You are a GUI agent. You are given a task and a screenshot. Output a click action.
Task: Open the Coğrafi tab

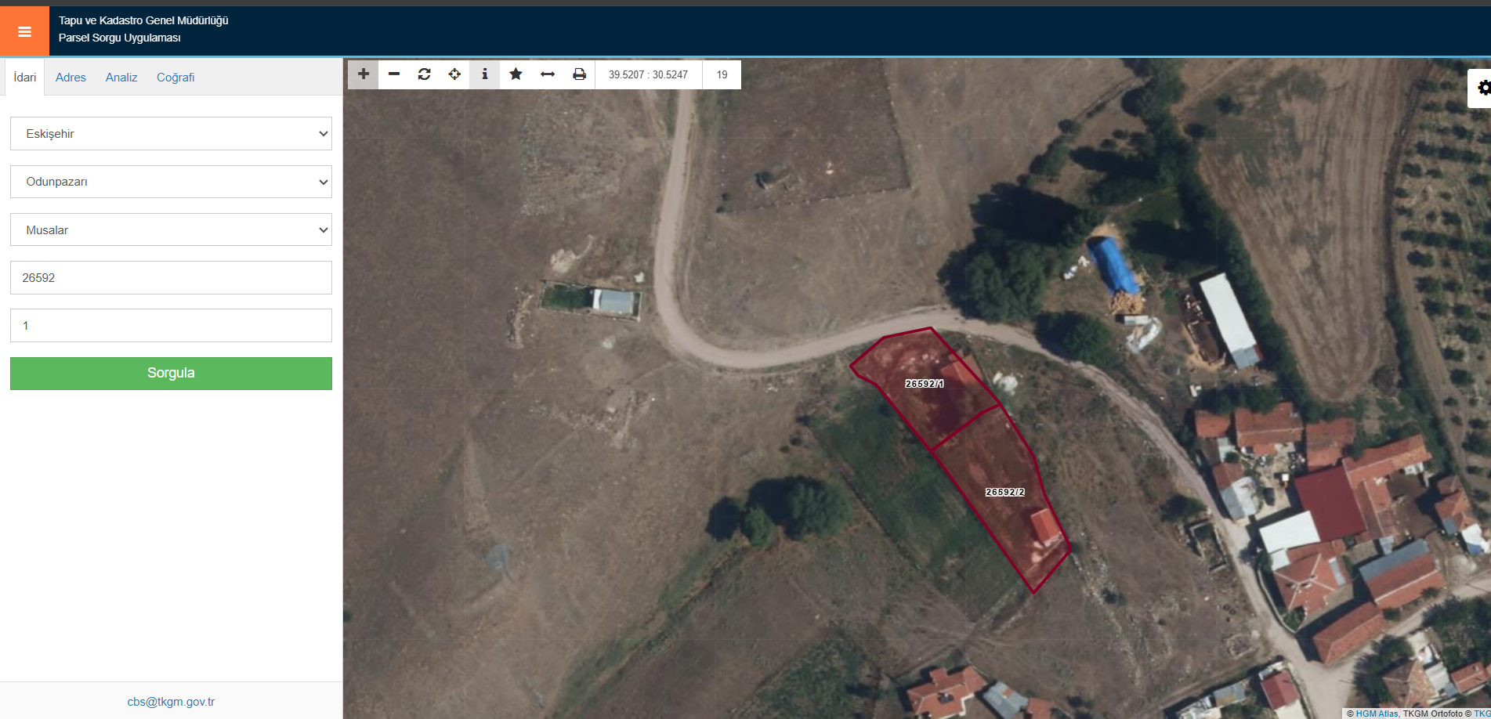(x=176, y=78)
